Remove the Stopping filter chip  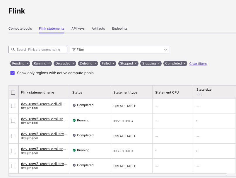tap(159, 64)
